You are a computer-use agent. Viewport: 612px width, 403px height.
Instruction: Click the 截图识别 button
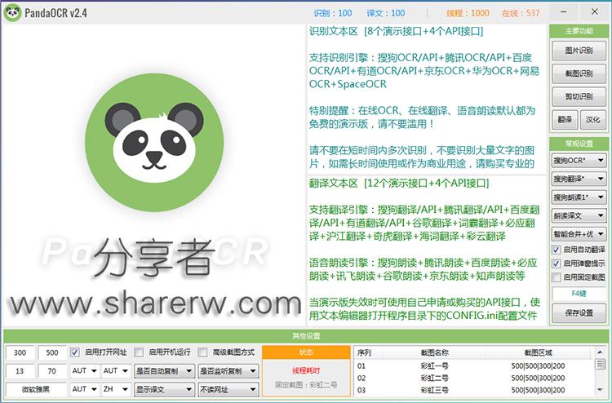point(579,73)
